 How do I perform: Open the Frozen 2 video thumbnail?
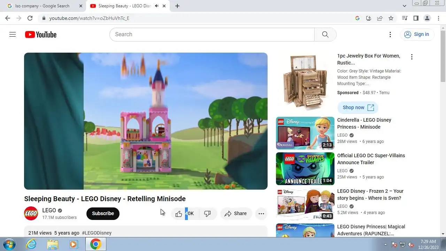[305, 204]
